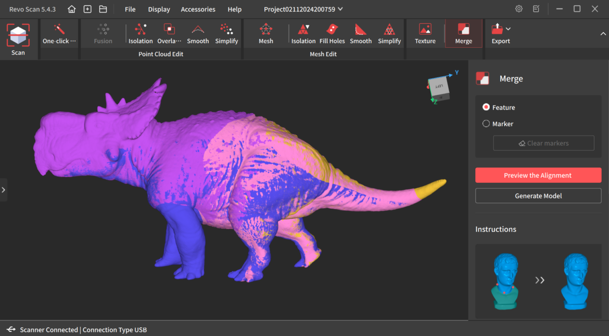Click the Generate Model button
This screenshot has width=609, height=336.
point(538,196)
